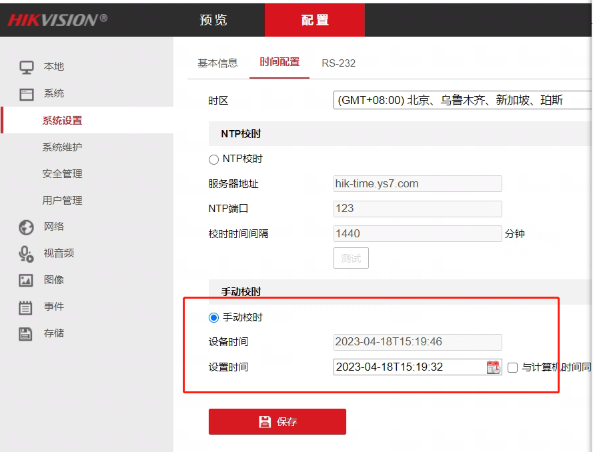The height and width of the screenshot is (452, 593).
Task: Click the picture icon for 图像
Action: pyautogui.click(x=26, y=281)
